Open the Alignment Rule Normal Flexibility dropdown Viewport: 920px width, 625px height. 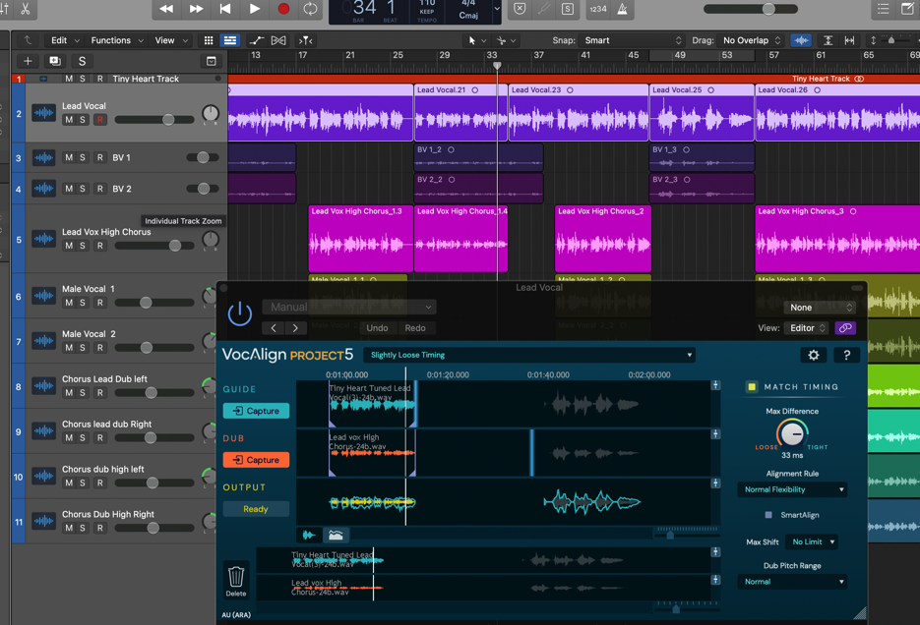point(793,489)
